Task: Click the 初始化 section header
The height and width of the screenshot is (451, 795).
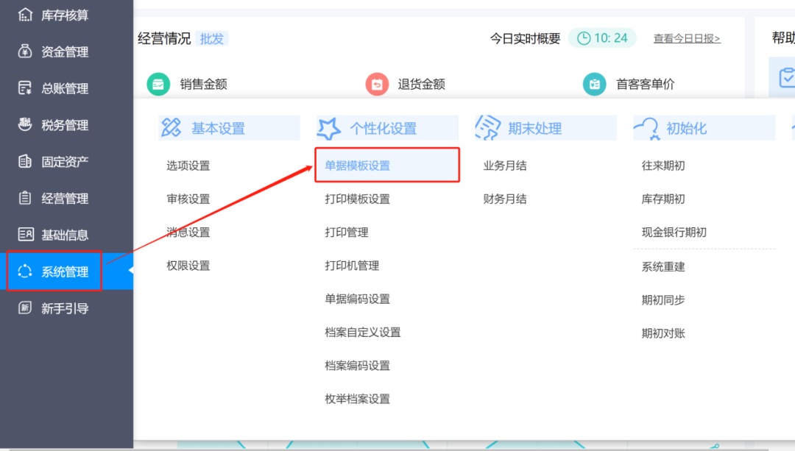Action: point(704,128)
